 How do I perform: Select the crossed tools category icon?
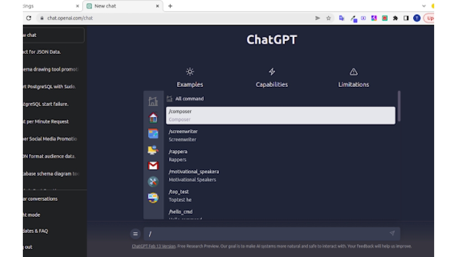click(153, 182)
